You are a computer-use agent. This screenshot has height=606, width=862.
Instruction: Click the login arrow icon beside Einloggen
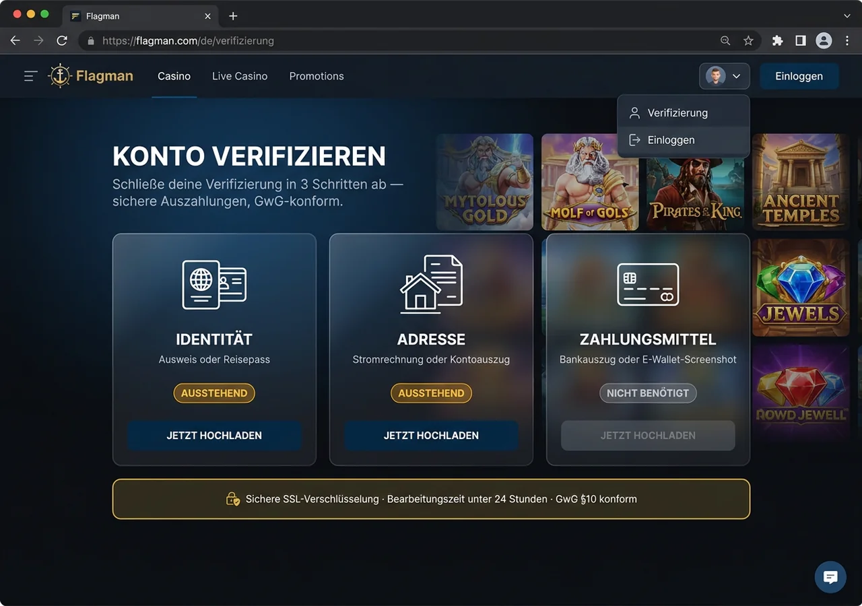point(634,140)
